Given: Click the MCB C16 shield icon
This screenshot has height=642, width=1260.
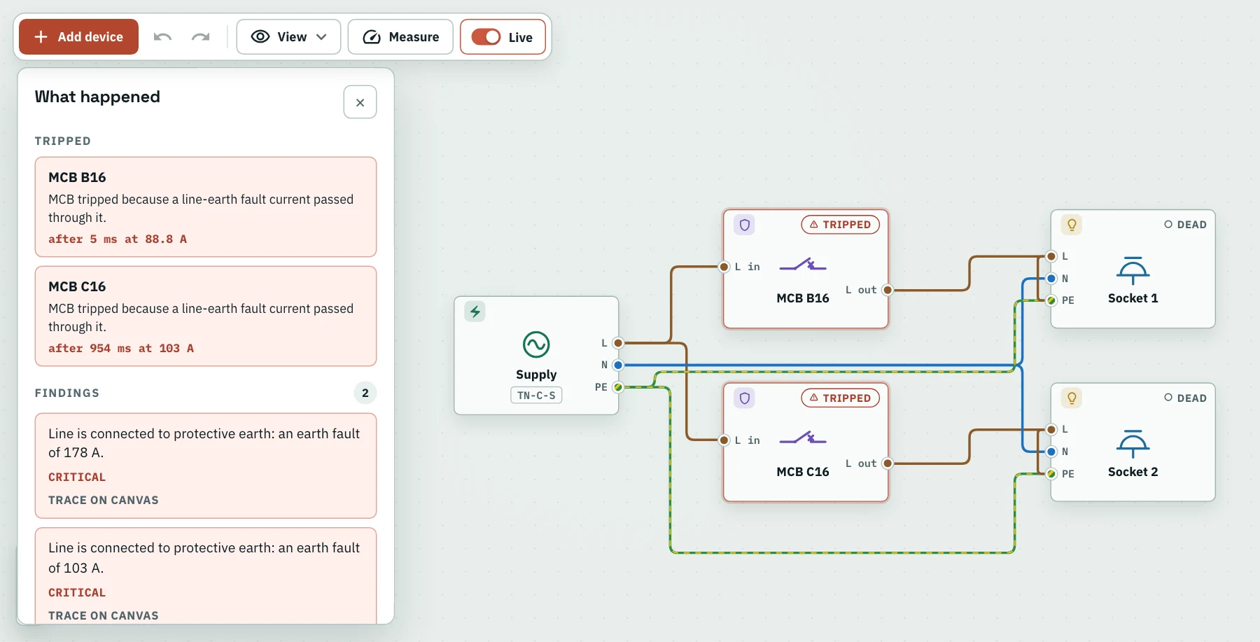Looking at the screenshot, I should [745, 398].
